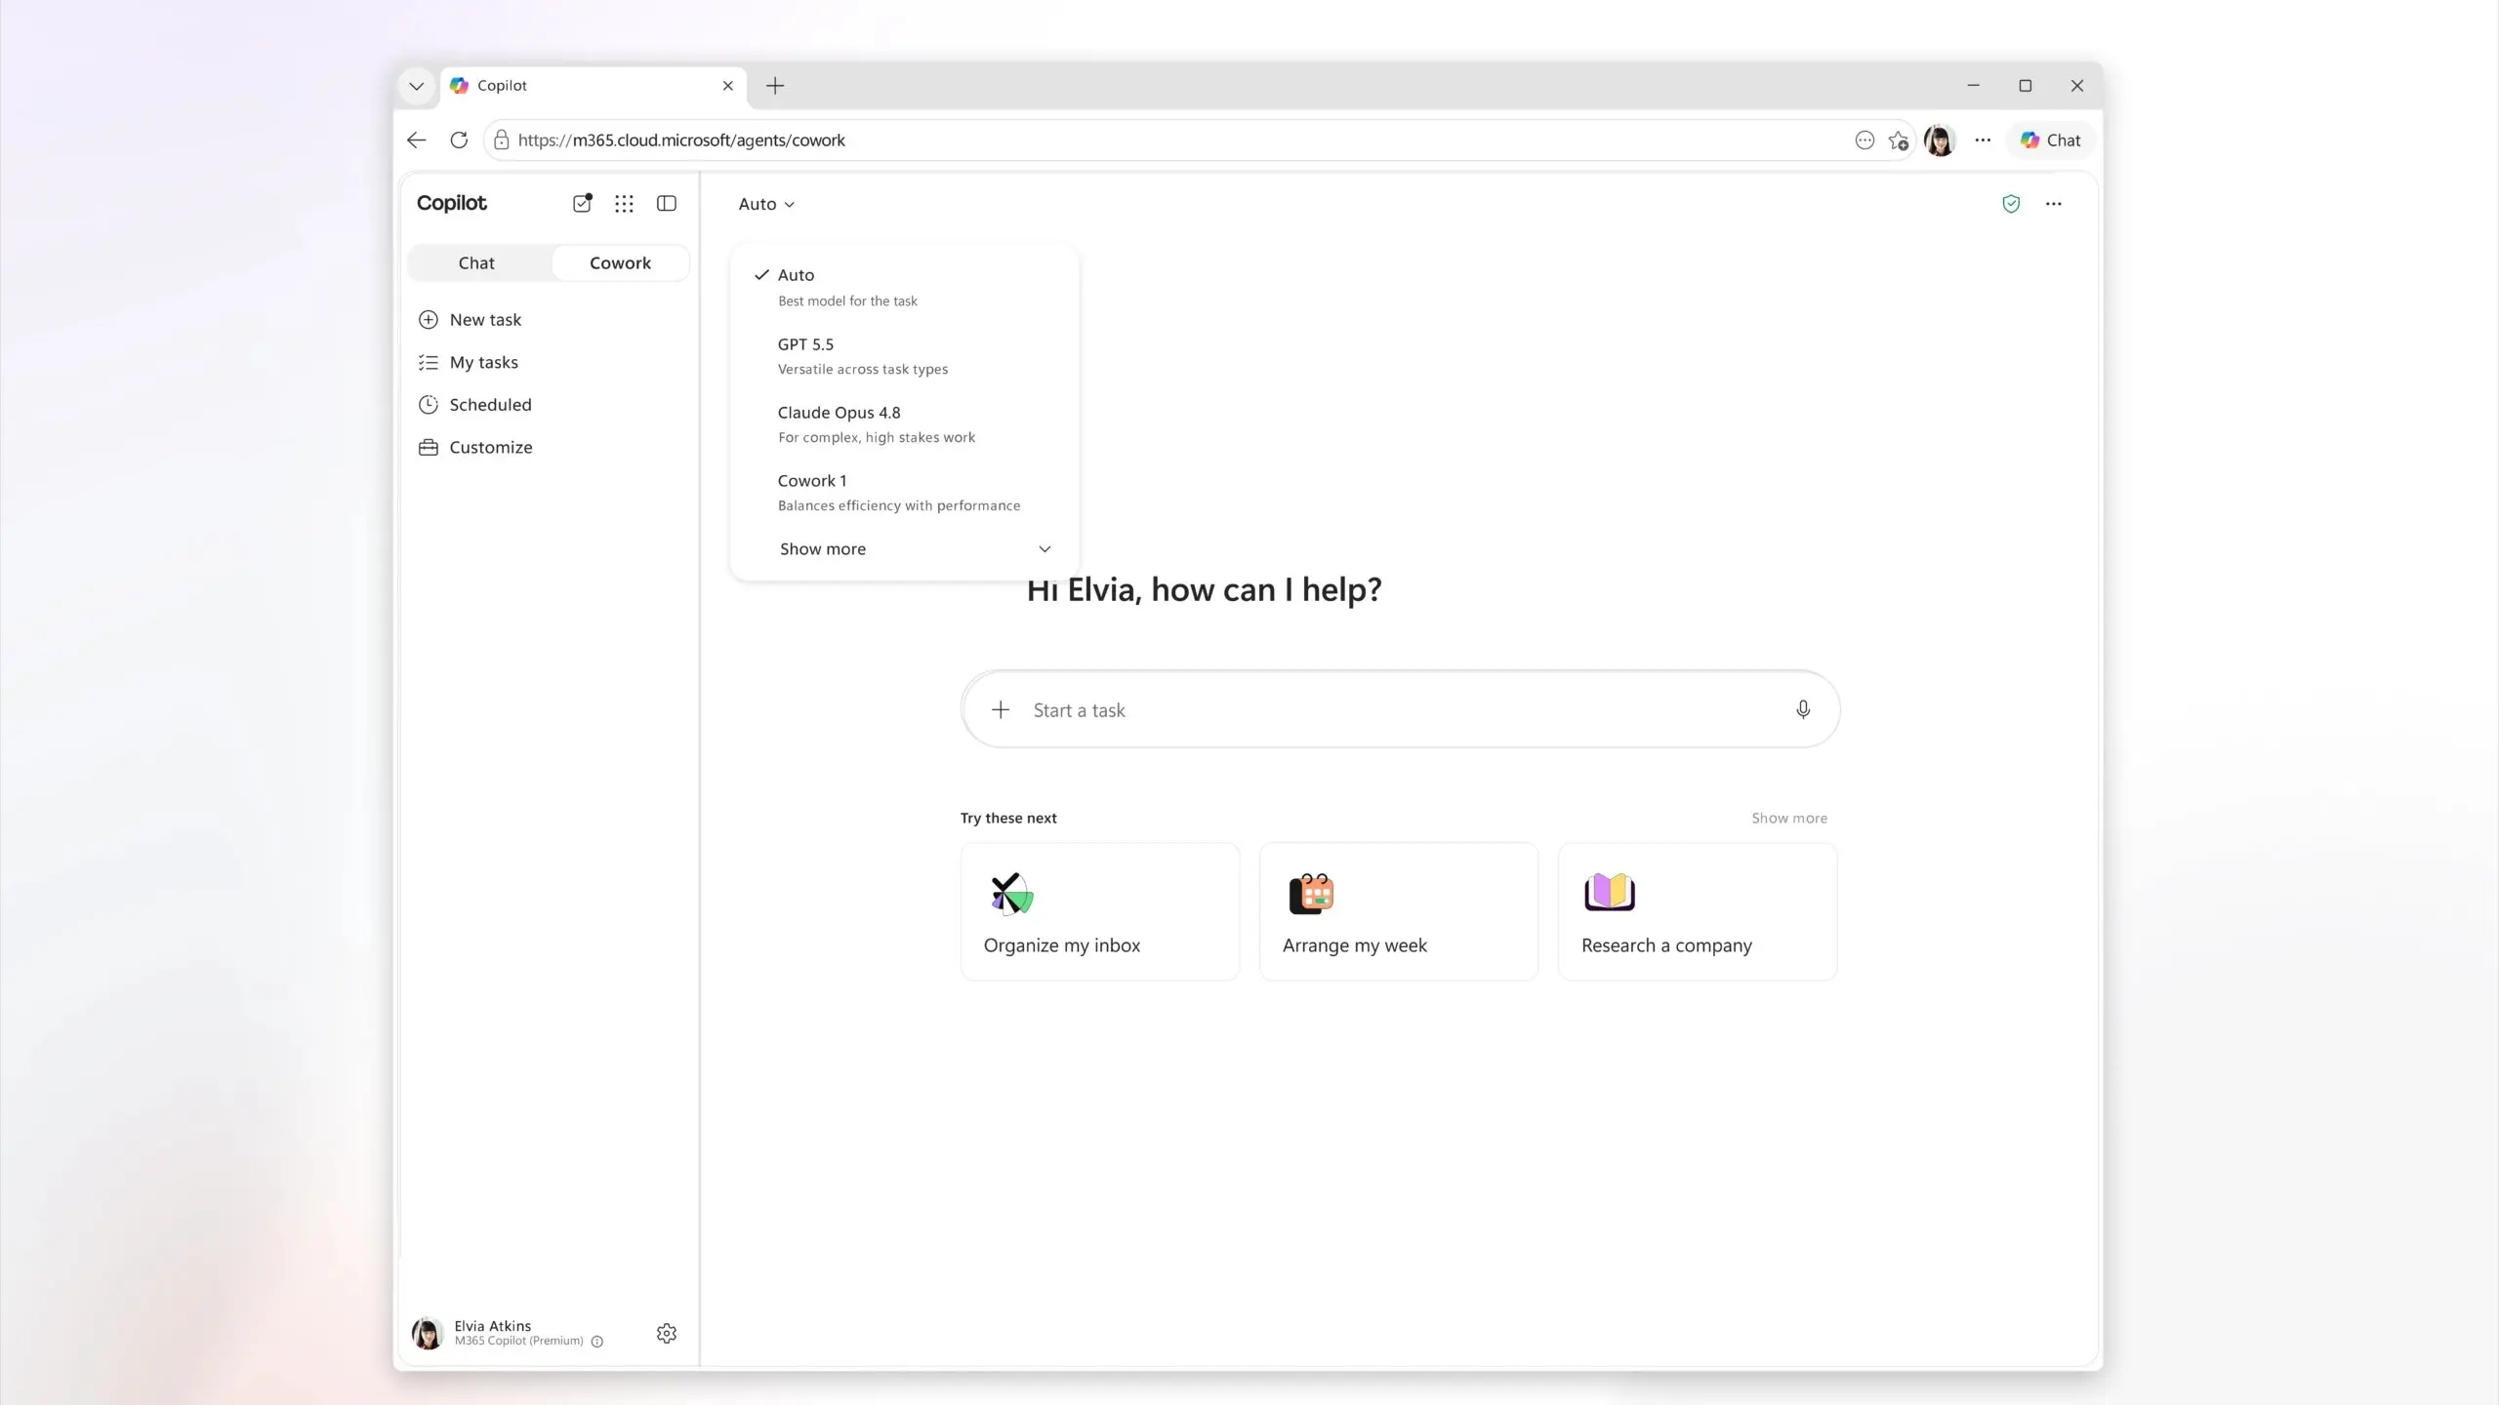This screenshot has width=2499, height=1405.
Task: Click the green shield protection icon
Action: (2011, 204)
